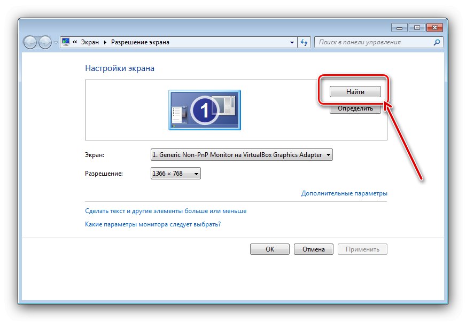Screen dimensions: 466x322
Task: Click the OK button
Action: 270,249
